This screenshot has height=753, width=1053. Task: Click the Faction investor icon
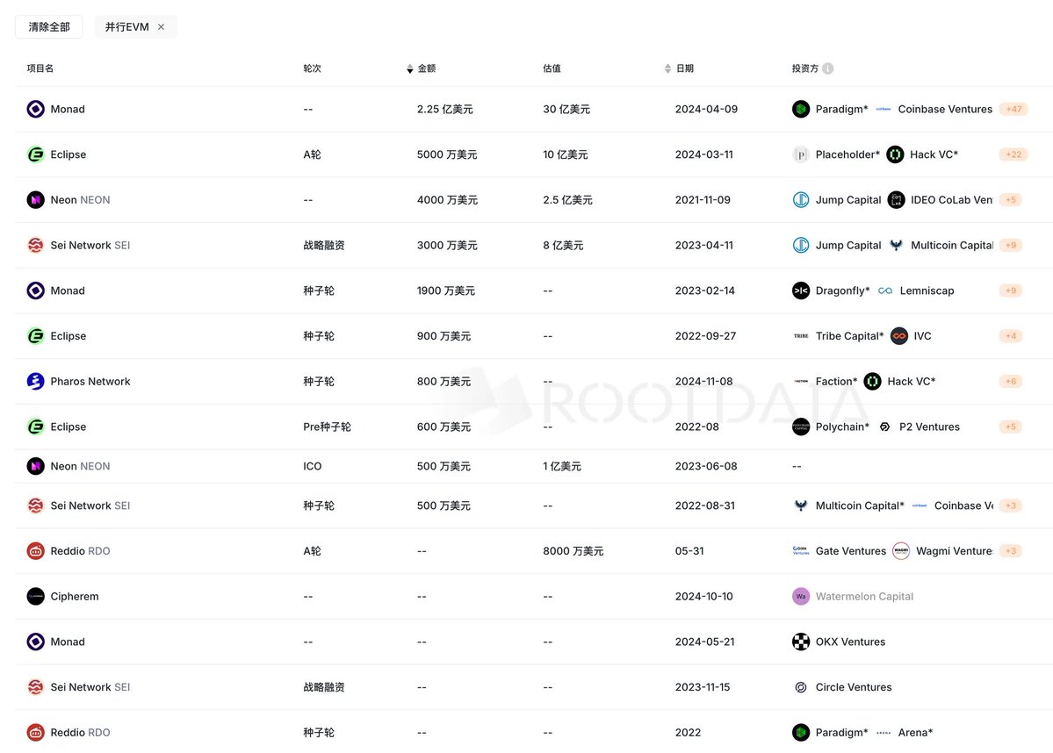coord(800,381)
